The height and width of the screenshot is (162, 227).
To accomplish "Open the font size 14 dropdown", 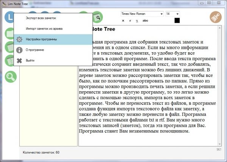I will [177, 14].
